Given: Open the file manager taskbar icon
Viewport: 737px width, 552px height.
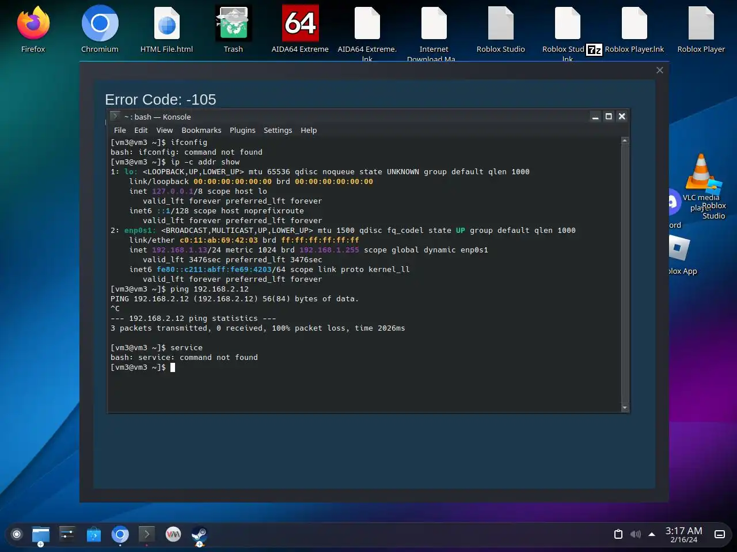Looking at the screenshot, I should click(x=41, y=535).
